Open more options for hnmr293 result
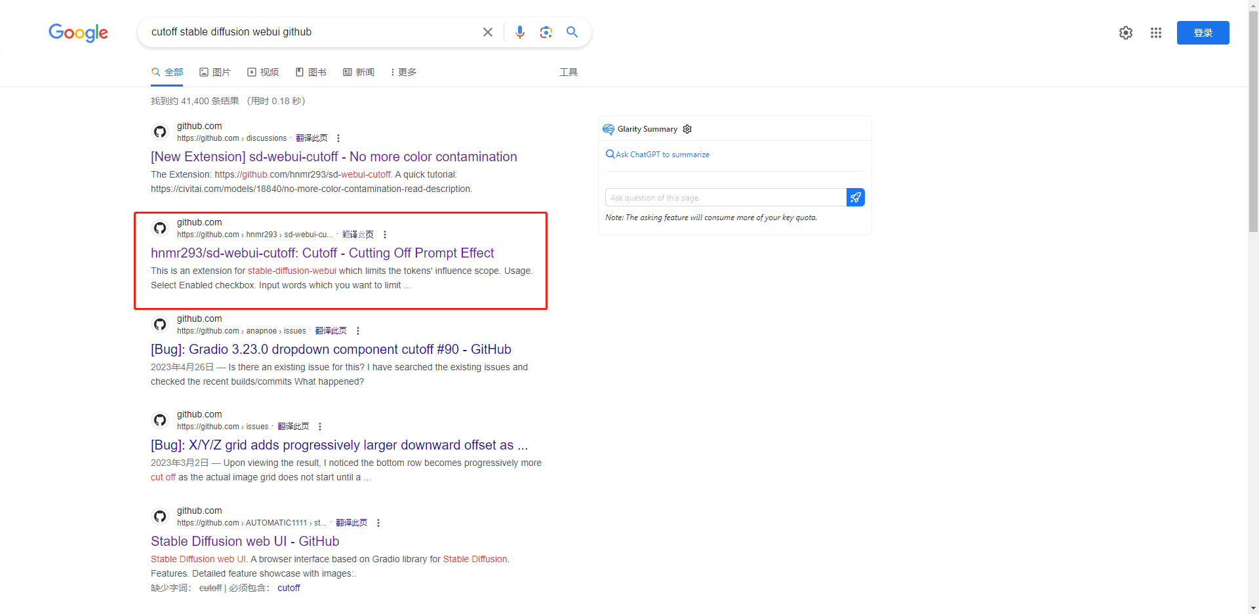Image resolution: width=1259 pixels, height=614 pixels. 385,235
